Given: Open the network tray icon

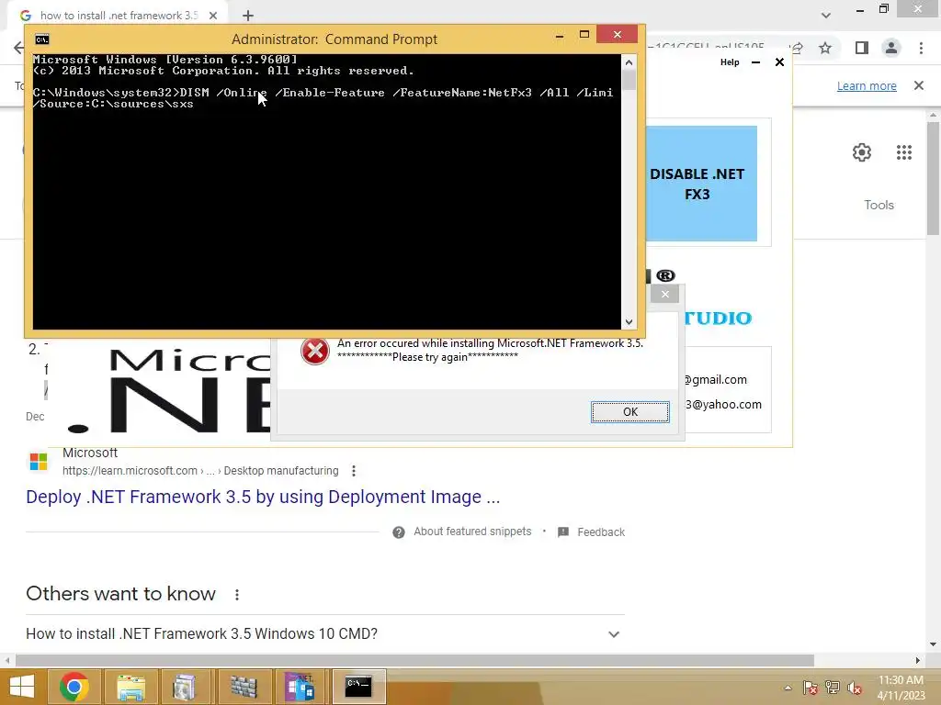Looking at the screenshot, I should click(x=833, y=688).
